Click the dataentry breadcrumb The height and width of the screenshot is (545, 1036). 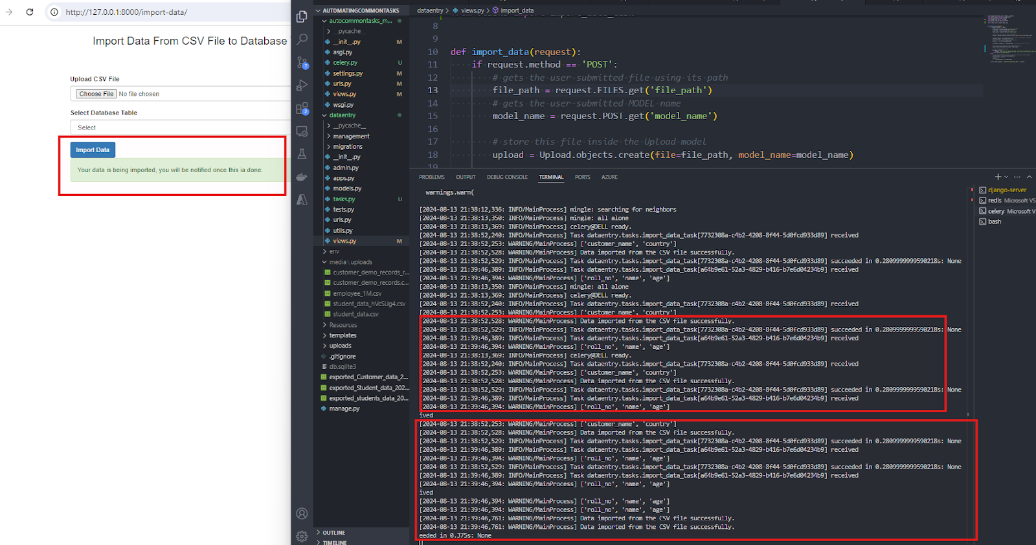click(x=430, y=10)
